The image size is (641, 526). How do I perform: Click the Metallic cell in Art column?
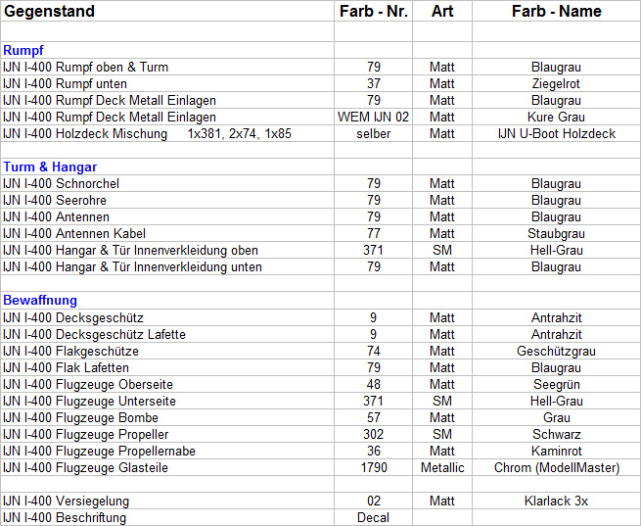pos(441,467)
